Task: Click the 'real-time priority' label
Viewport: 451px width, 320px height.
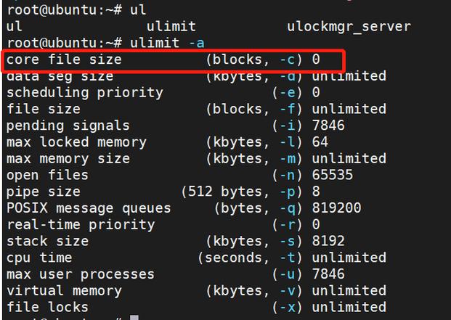Action: 81,225
